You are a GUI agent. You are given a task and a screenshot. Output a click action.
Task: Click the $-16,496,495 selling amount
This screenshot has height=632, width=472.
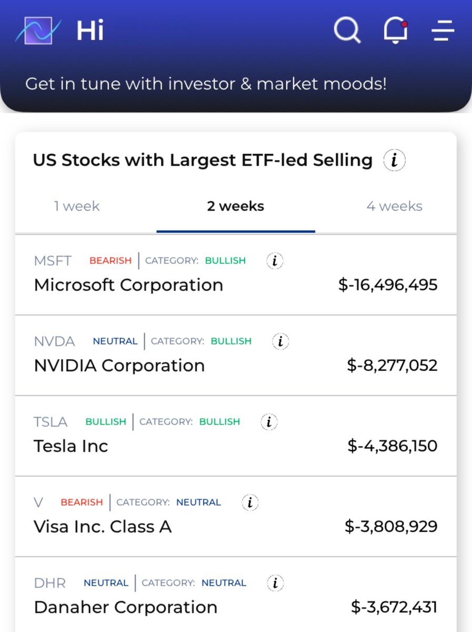coord(388,285)
